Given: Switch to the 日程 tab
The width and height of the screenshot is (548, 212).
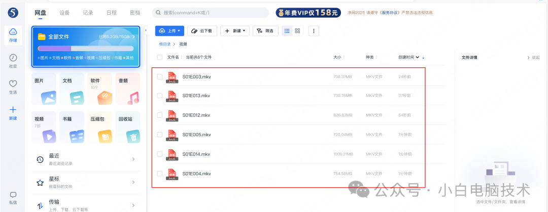Looking at the screenshot, I should click(x=112, y=13).
